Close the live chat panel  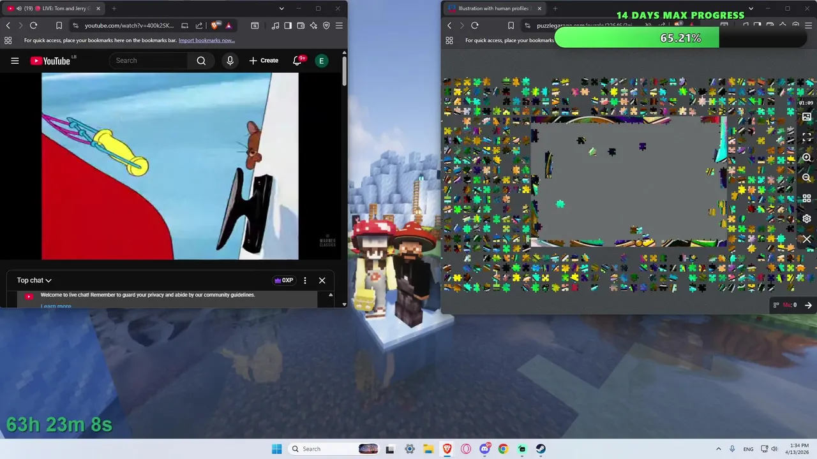pos(322,280)
